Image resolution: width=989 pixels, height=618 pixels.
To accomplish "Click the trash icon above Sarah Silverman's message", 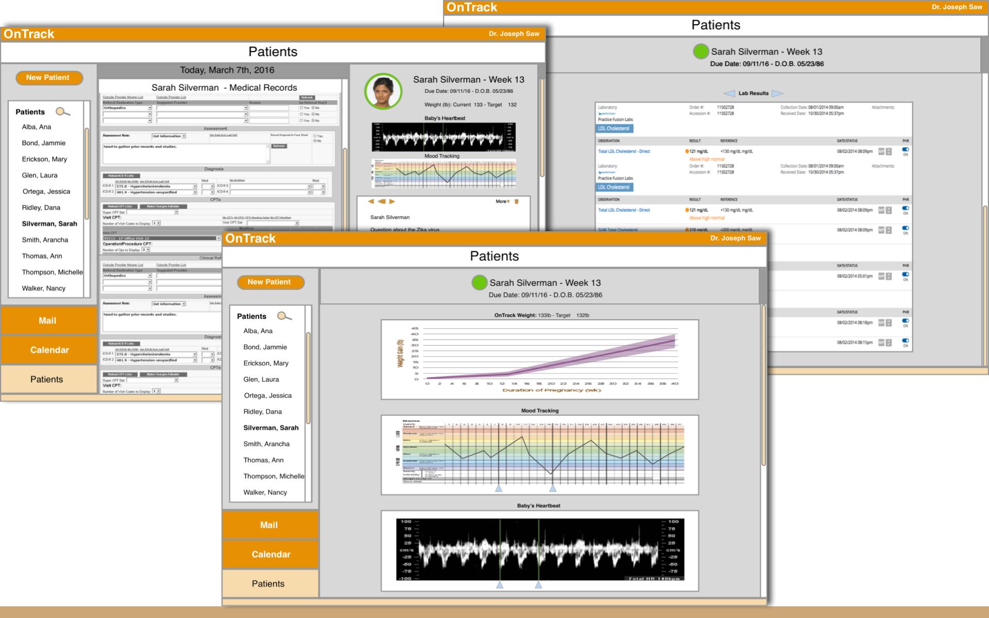I will [x=517, y=201].
